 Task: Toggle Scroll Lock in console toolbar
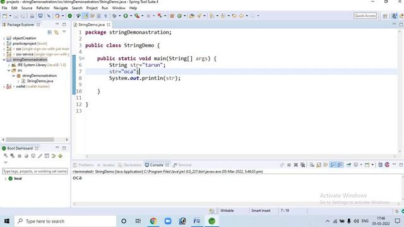tap(319, 165)
